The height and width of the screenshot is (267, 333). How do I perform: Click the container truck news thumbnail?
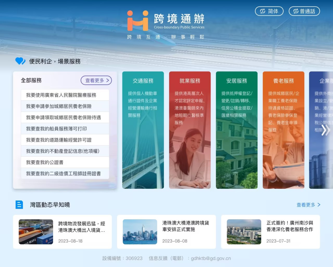pos(36,232)
